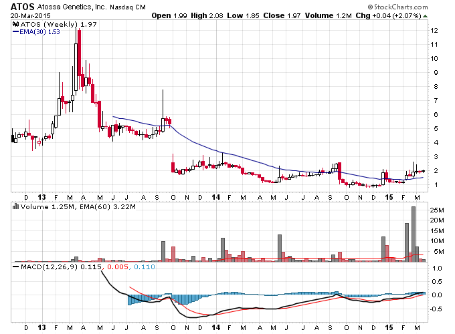Click the 0.5 label on the MACD axis
This screenshot has height=334, width=455.
(x=437, y=282)
